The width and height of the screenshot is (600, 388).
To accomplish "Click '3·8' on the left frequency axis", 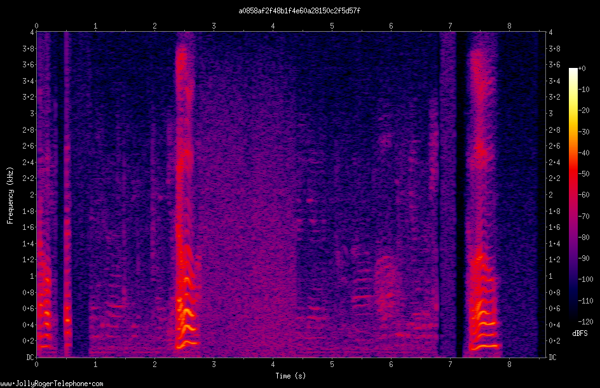I will click(x=28, y=48).
